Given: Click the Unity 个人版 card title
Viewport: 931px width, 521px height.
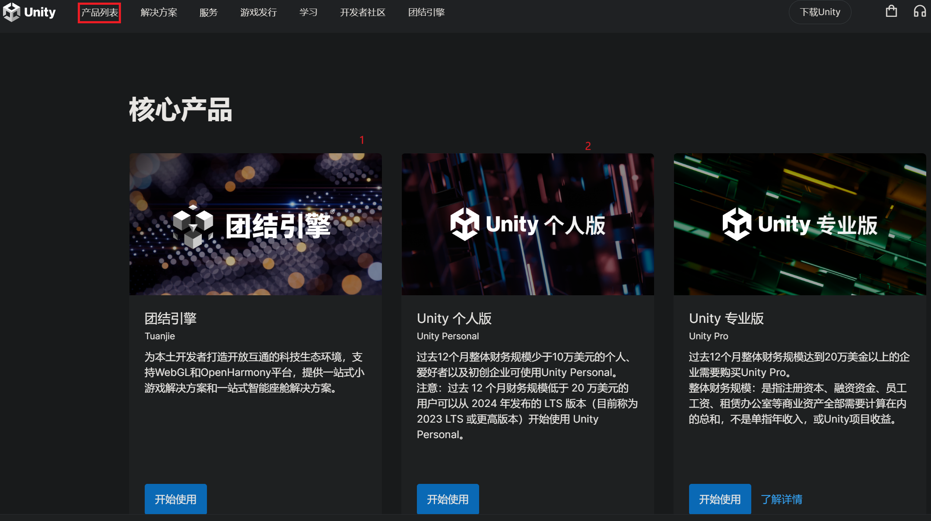Looking at the screenshot, I should click(x=454, y=319).
